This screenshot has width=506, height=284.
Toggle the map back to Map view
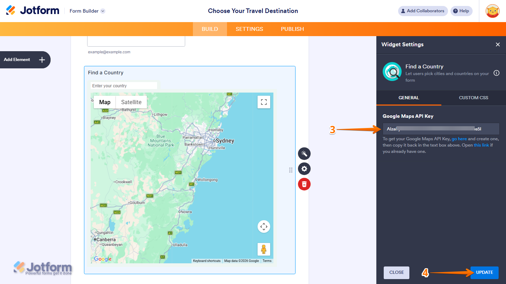pyautogui.click(x=104, y=102)
